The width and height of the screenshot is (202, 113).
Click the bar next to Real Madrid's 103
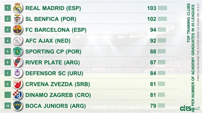tap(162, 8)
